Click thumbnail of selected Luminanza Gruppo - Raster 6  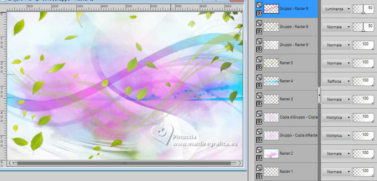pyautogui.click(x=271, y=9)
